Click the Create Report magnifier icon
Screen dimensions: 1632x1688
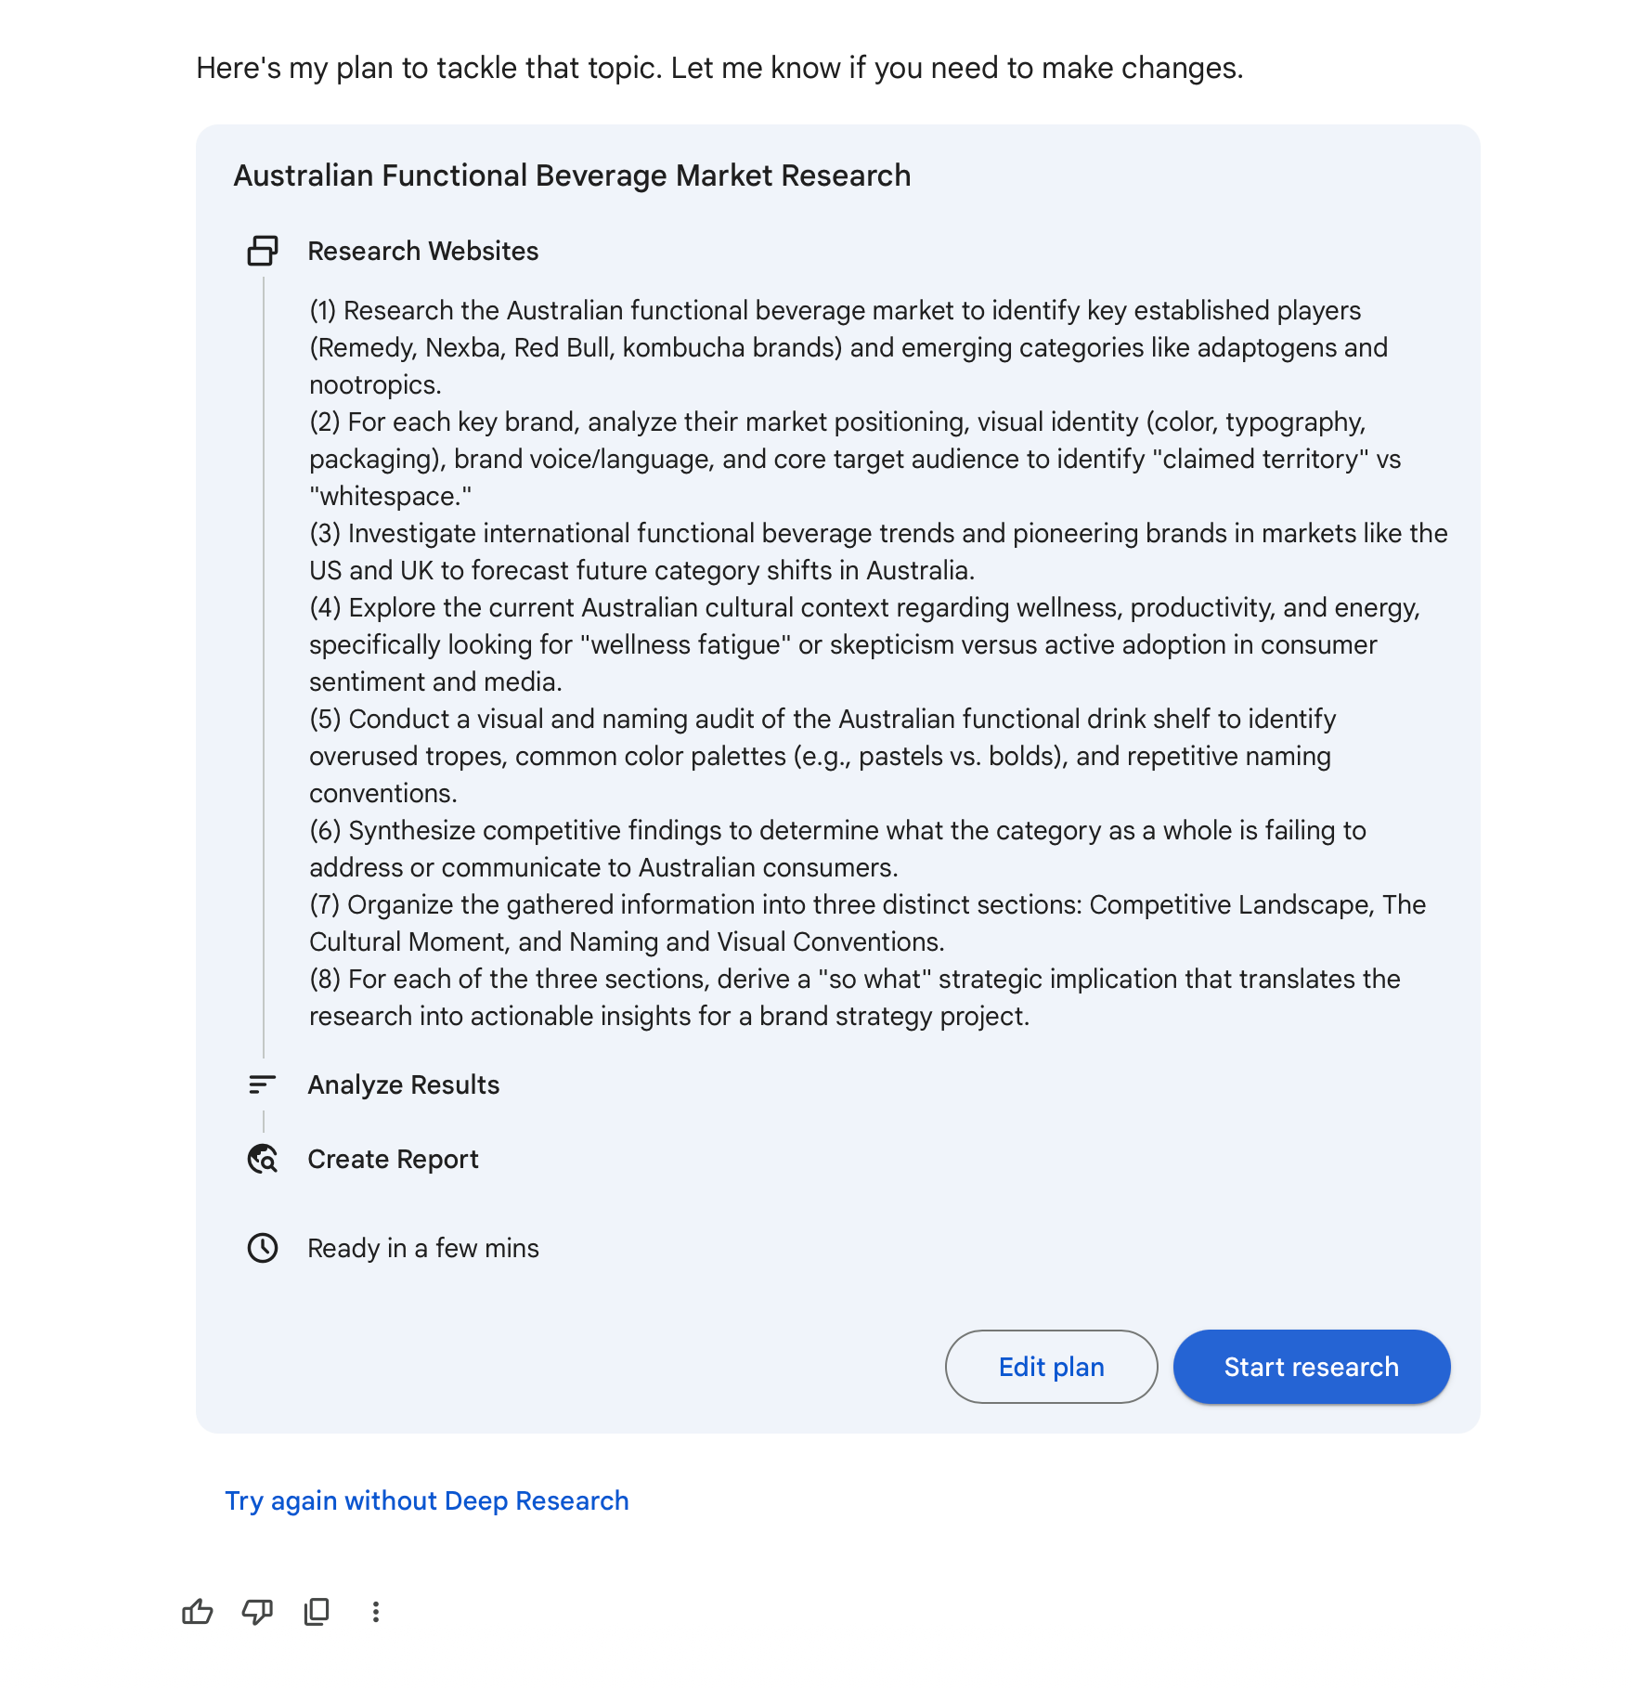(261, 1160)
